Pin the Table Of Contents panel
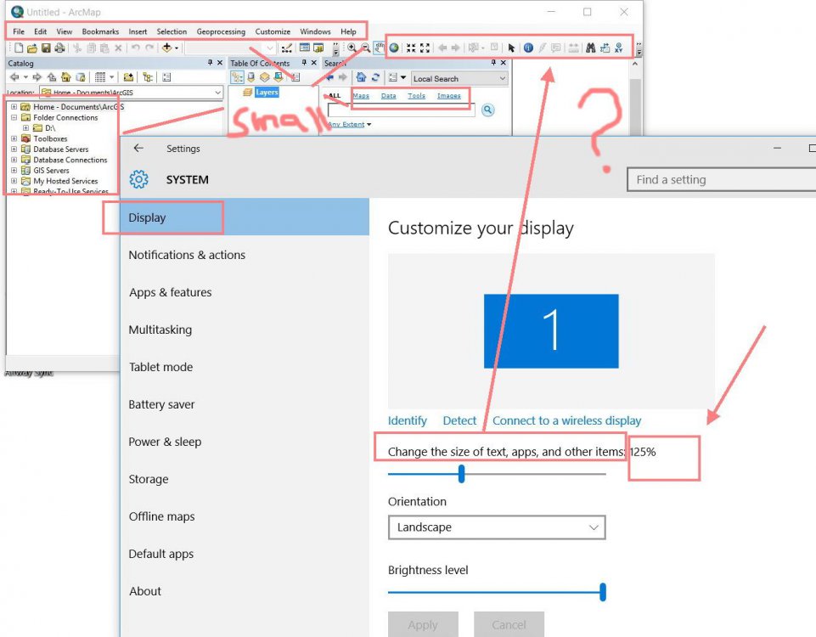Viewport: 816px width, 637px height. click(305, 63)
